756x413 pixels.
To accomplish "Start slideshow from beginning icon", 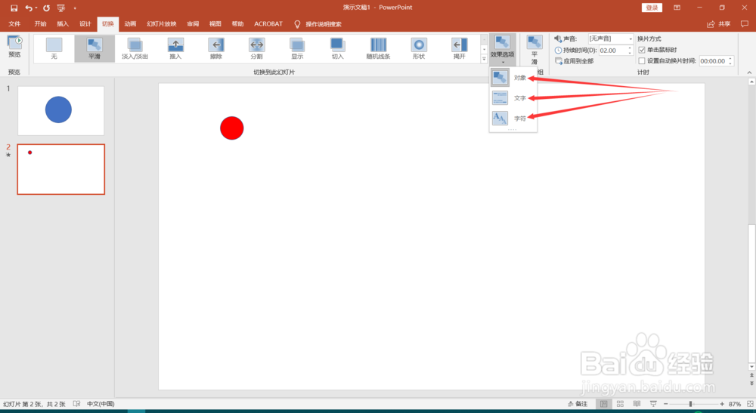I will click(61, 8).
